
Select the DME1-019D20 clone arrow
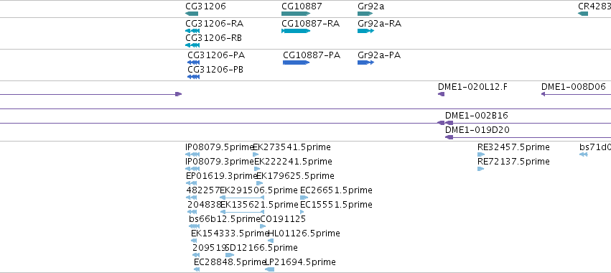click(528, 137)
